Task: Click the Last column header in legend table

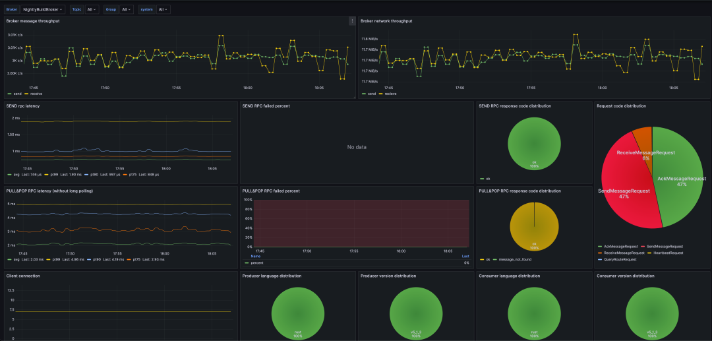Action: click(x=465, y=256)
